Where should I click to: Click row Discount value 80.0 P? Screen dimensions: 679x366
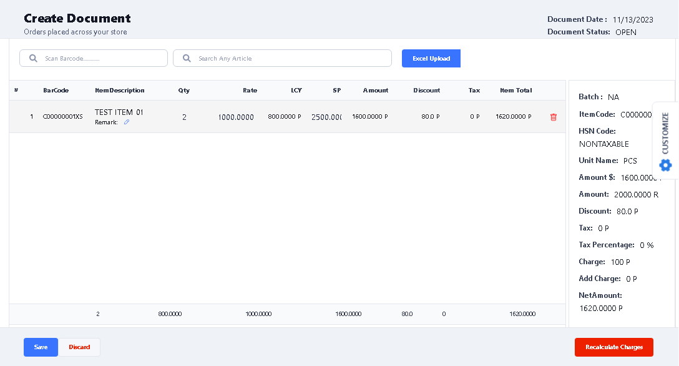pyautogui.click(x=430, y=117)
